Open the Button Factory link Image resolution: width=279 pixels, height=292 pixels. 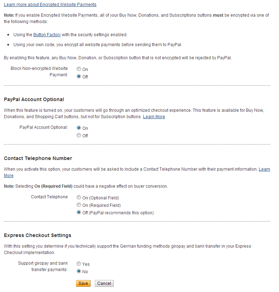[47, 35]
